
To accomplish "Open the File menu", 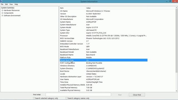I will (2, 4).
